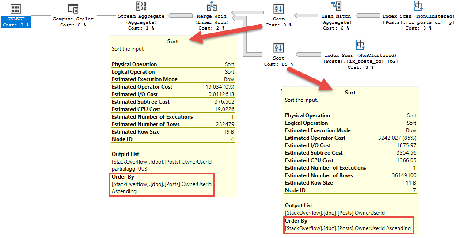The width and height of the screenshot is (459, 238).
Task: Click the Compute Scalar operator icon
Action: pos(73,8)
